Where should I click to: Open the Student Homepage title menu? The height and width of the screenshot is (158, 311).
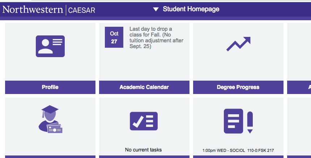(x=191, y=9)
